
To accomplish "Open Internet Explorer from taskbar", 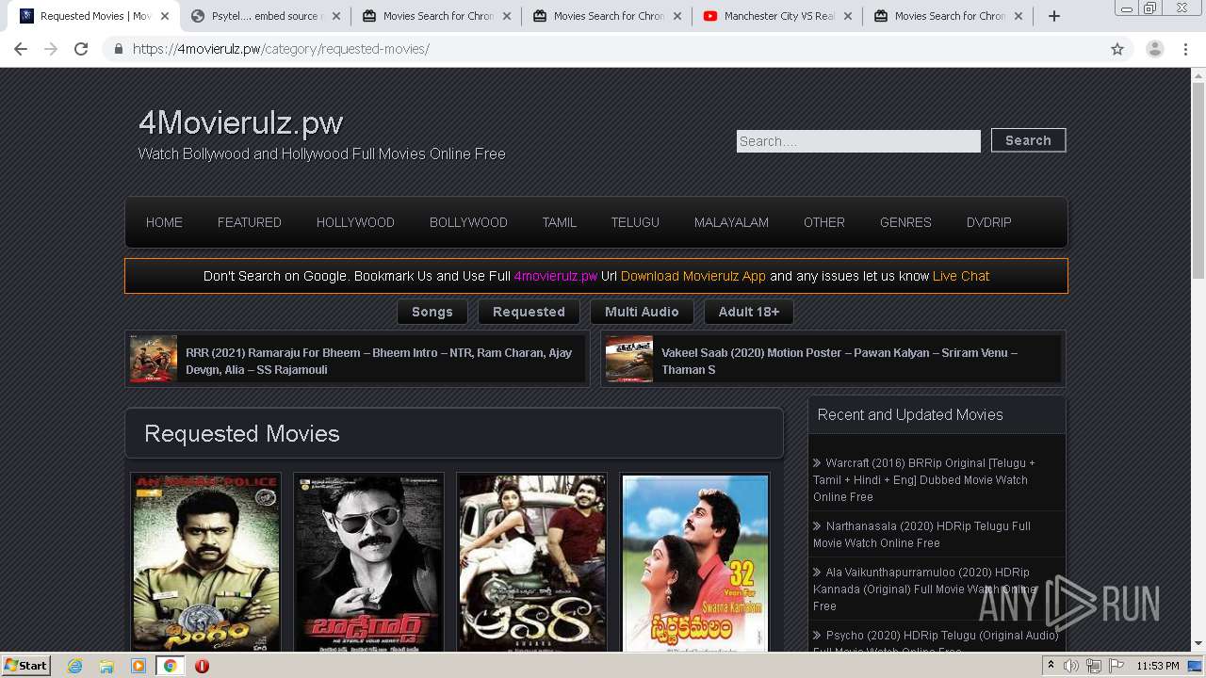I will pos(75,666).
